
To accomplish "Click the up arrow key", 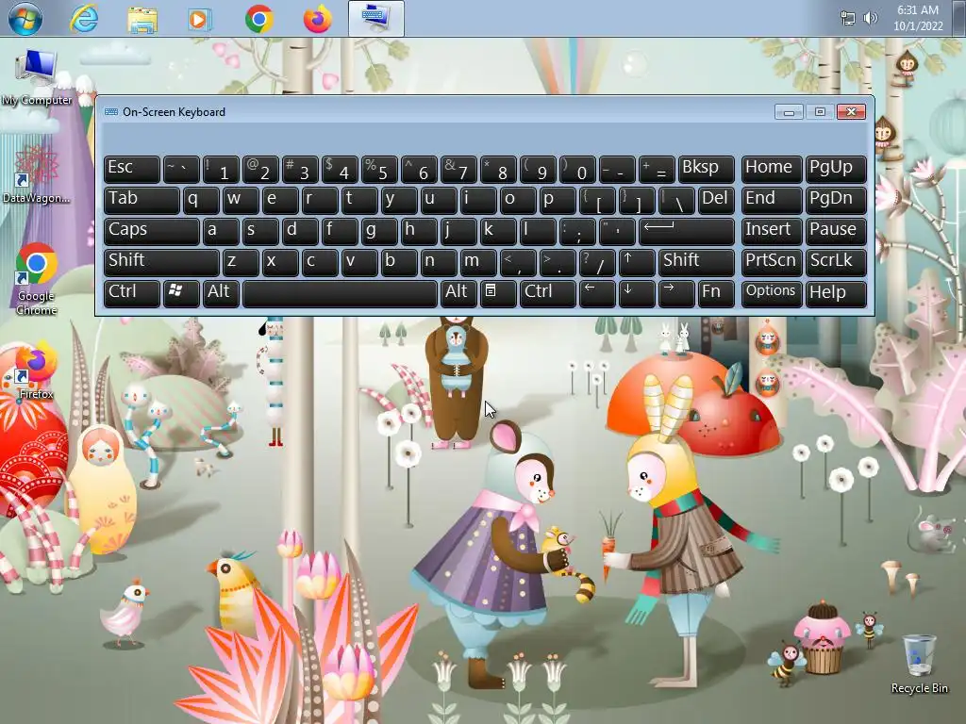I will (637, 262).
